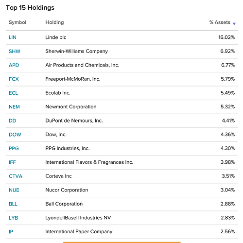Image resolution: width=243 pixels, height=243 pixels.
Task: Open the ECL ticker symbol link
Action: click(13, 93)
